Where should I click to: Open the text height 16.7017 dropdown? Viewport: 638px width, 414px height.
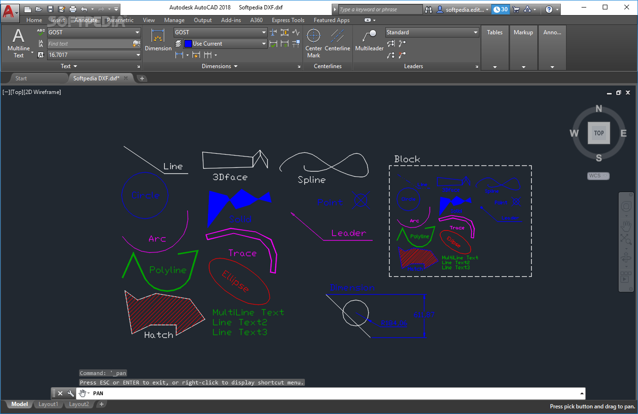(x=138, y=55)
